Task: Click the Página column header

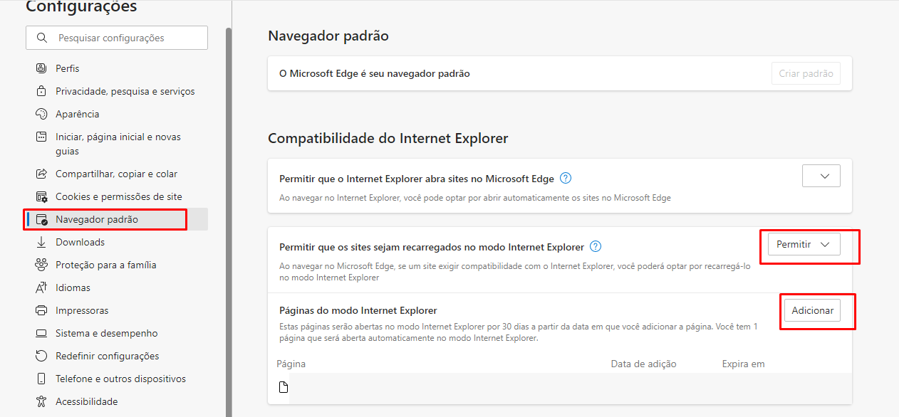Action: [x=291, y=364]
